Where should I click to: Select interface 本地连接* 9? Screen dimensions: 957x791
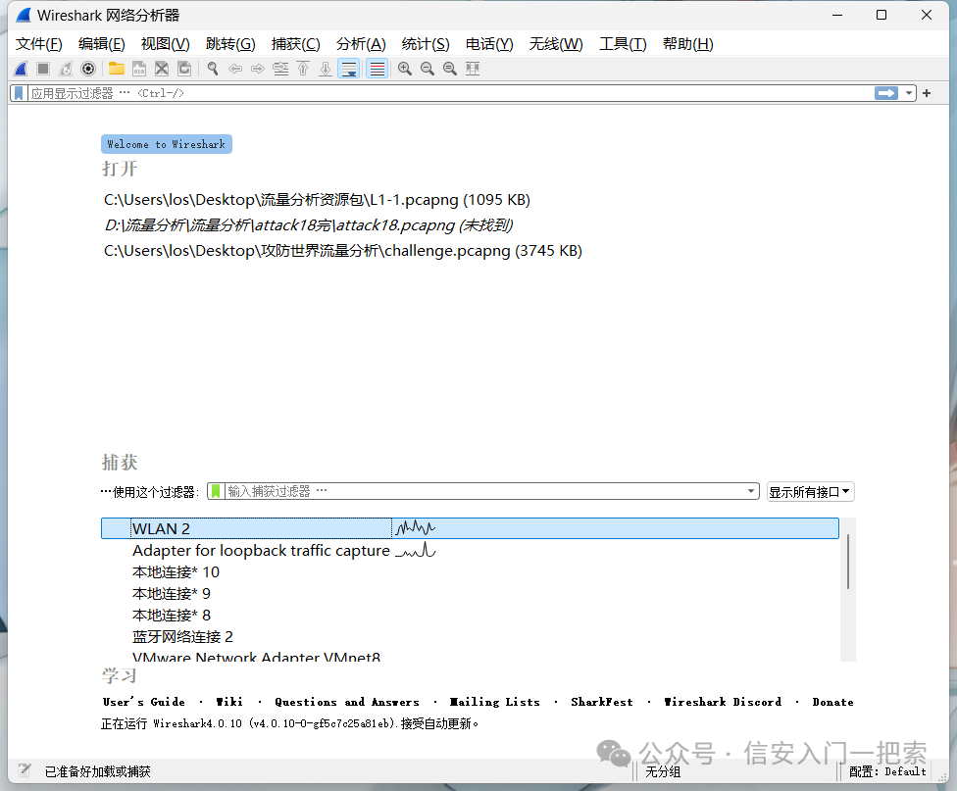tap(470, 594)
